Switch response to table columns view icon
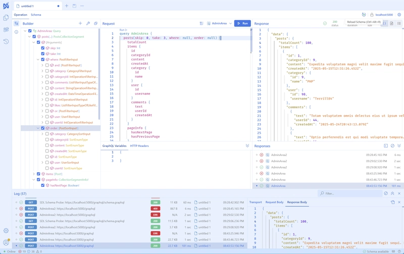This screenshot has width=404, height=254. pyautogui.click(x=399, y=23)
